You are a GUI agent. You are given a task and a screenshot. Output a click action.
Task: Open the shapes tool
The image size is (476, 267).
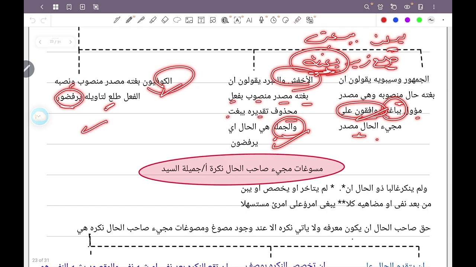213,20
